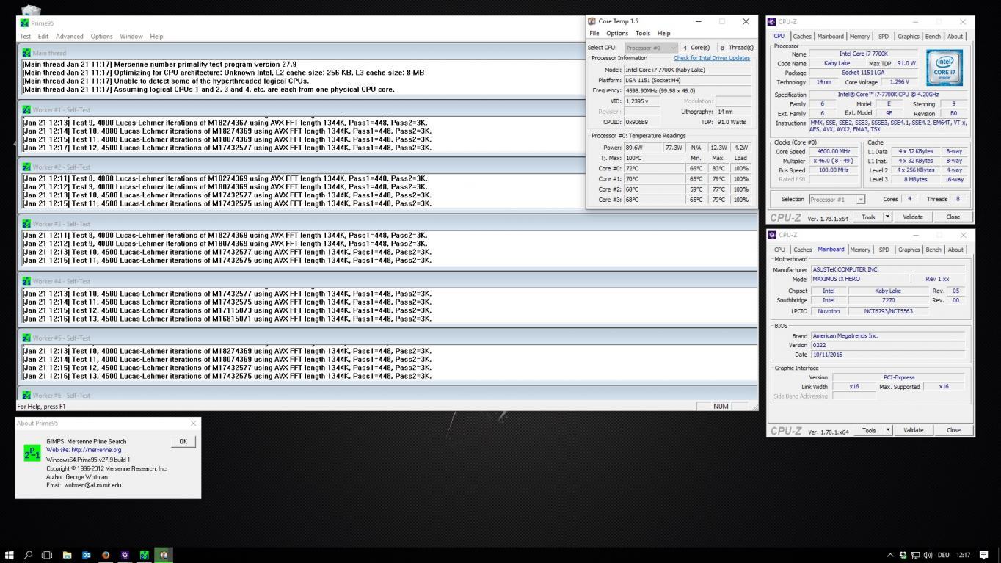Click the NUM indicator in Prime95 status bar

721,406
